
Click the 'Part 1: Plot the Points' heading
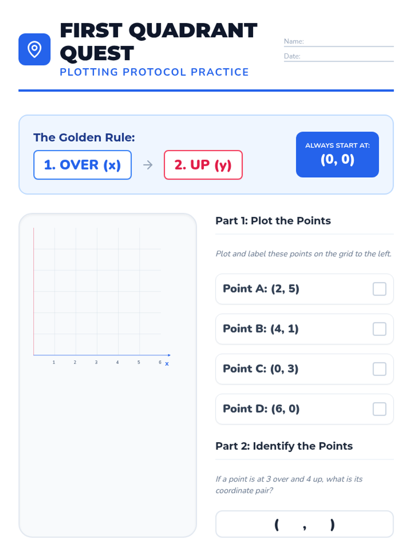pos(273,221)
